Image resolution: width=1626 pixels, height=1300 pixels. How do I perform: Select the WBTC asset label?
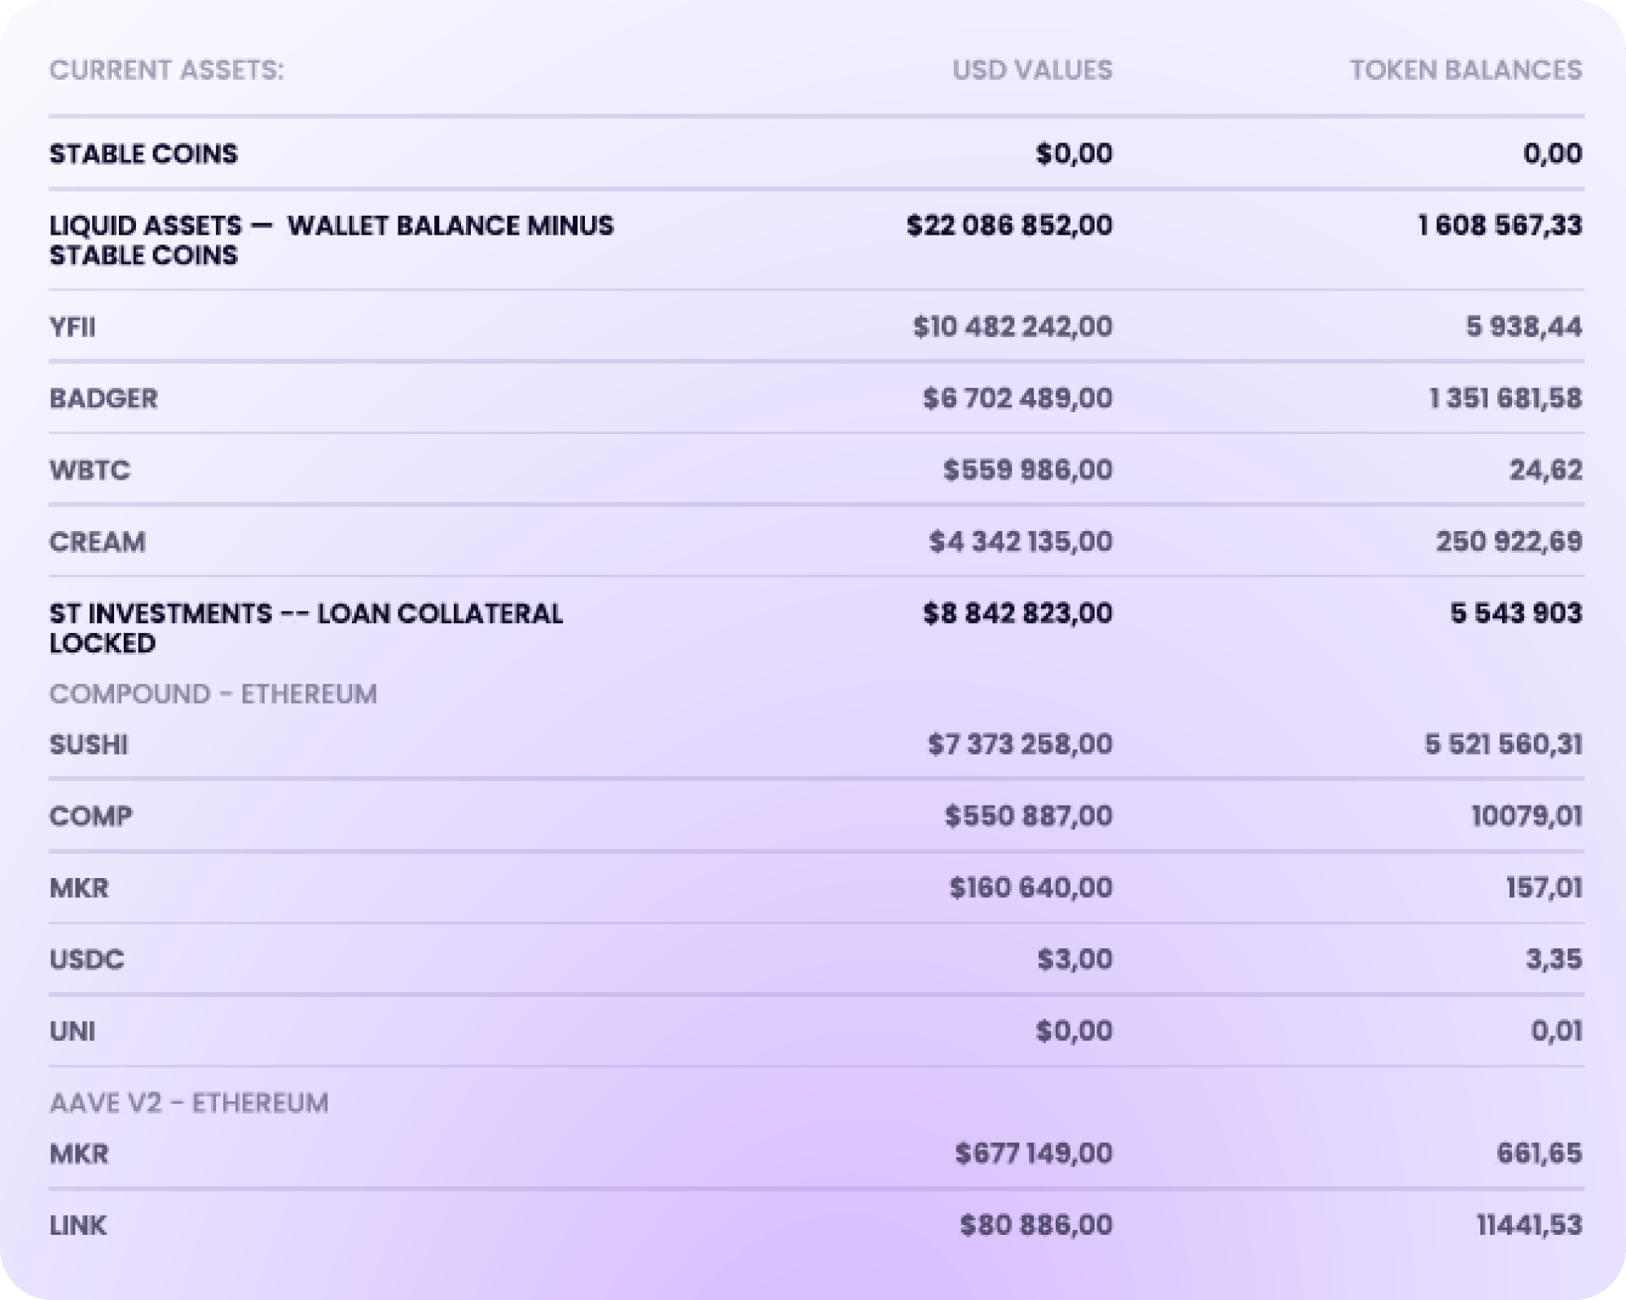tap(90, 470)
